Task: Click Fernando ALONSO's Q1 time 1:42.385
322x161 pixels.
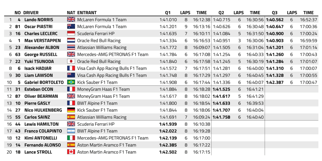Action: [x=168, y=145]
